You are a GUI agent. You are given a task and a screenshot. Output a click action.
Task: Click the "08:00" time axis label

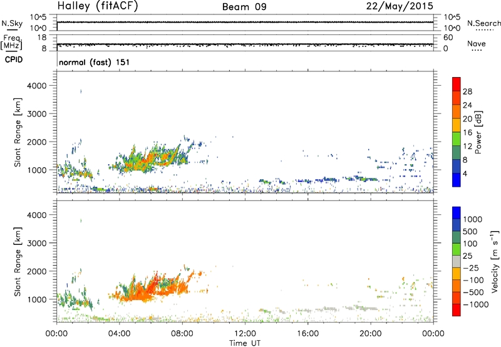coord(182,334)
